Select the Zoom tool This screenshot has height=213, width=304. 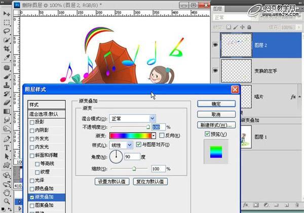7,201
